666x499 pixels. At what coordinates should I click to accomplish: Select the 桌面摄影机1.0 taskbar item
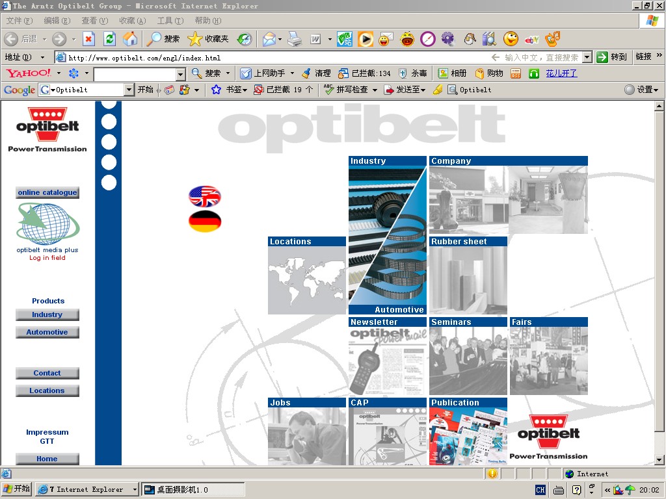click(193, 489)
